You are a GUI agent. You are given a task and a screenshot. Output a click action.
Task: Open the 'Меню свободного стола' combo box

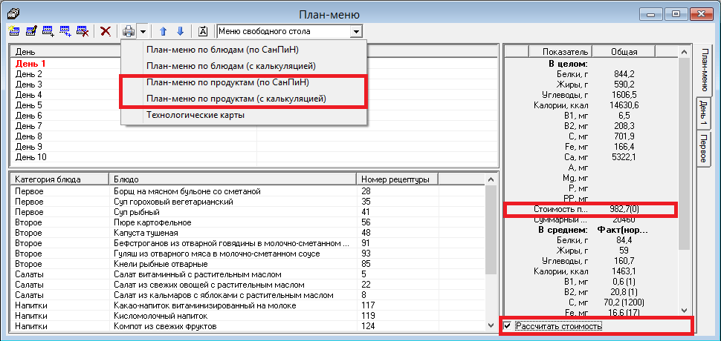click(356, 32)
